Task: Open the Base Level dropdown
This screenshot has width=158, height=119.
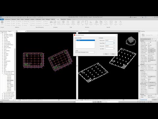Action: [x=114, y=40]
